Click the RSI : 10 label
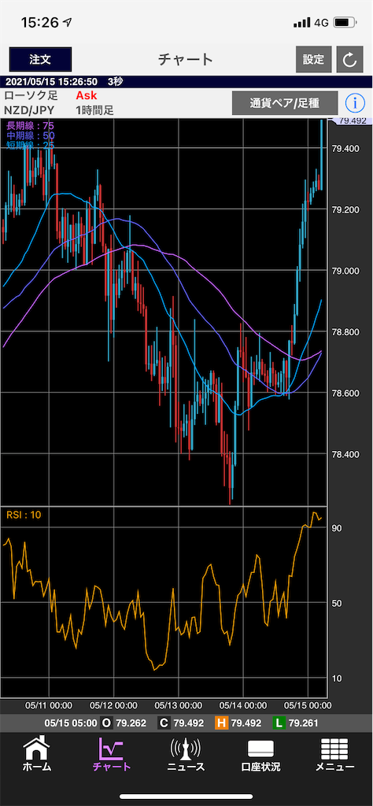This screenshot has width=373, height=806. coord(24,515)
